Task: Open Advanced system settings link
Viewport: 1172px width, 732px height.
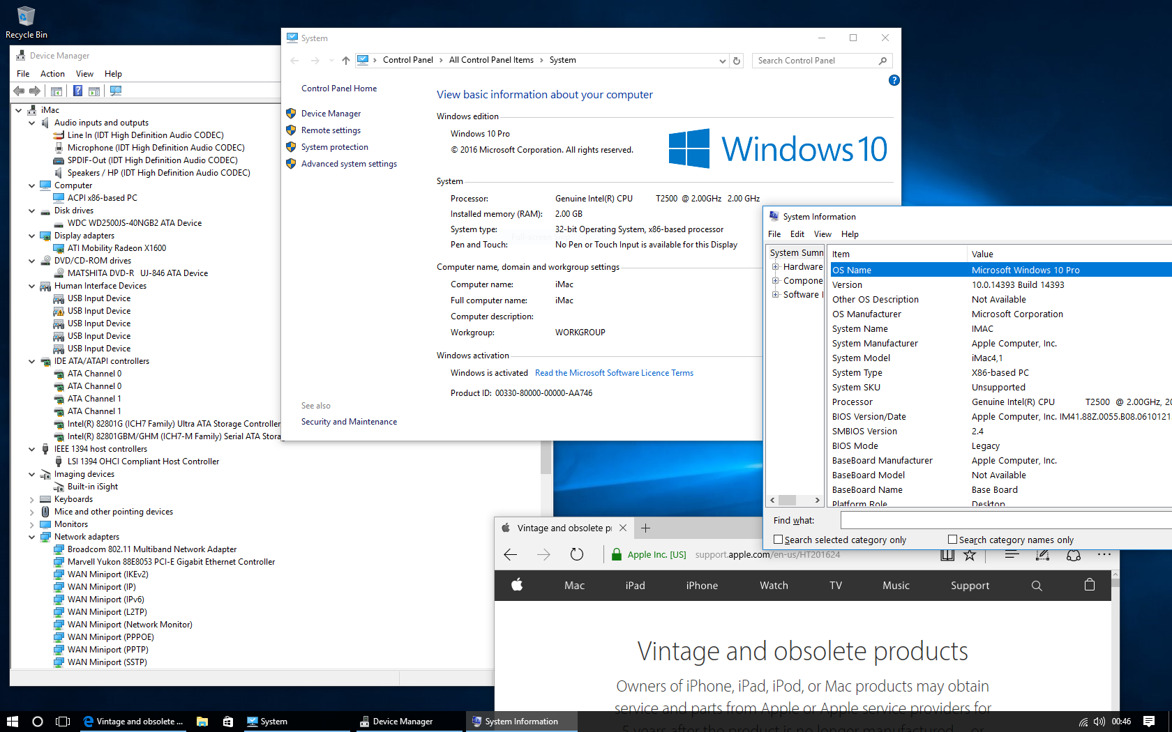Action: 349,164
